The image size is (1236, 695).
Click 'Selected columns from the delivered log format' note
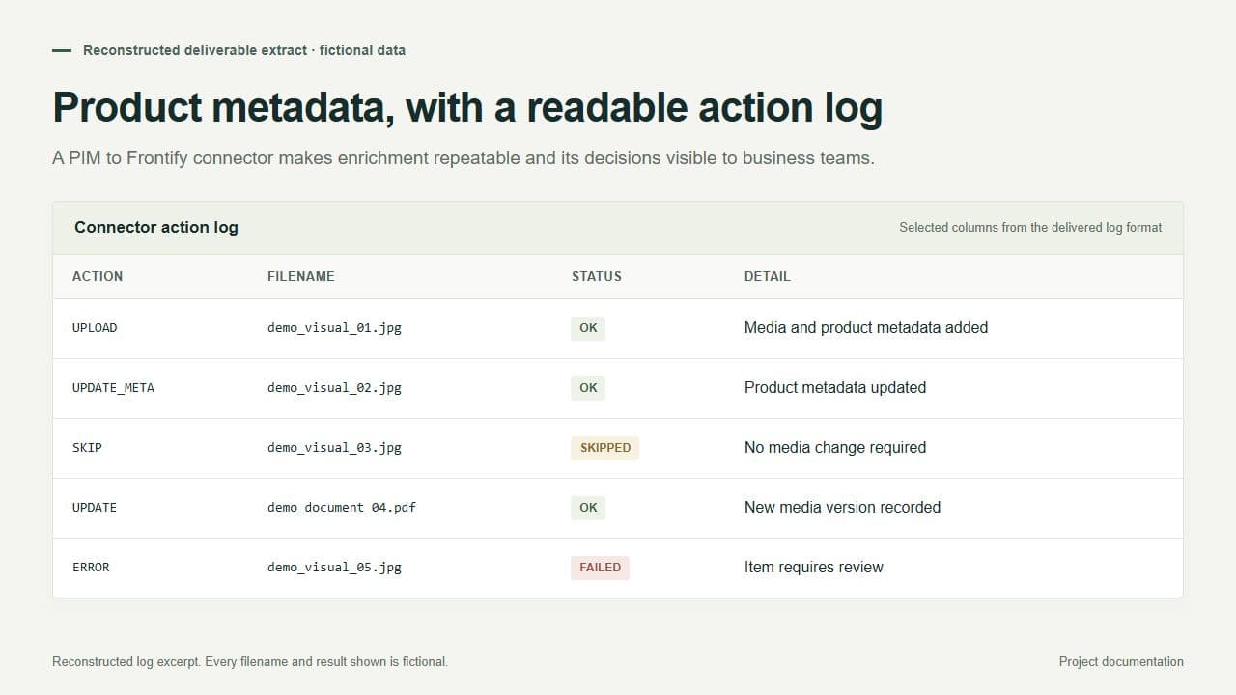tap(1030, 228)
